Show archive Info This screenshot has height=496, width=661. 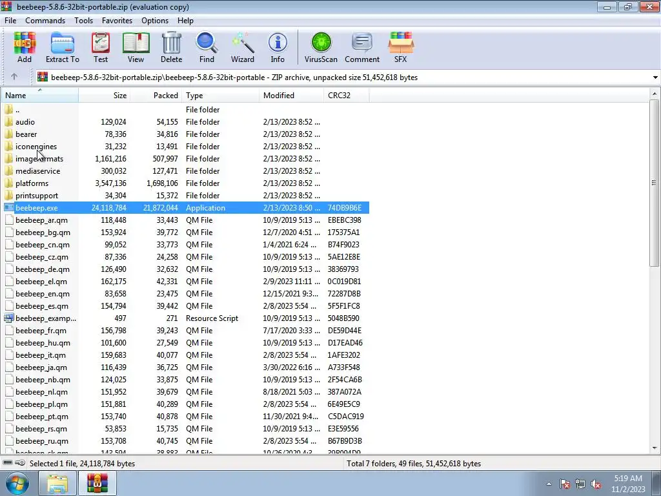click(278, 47)
